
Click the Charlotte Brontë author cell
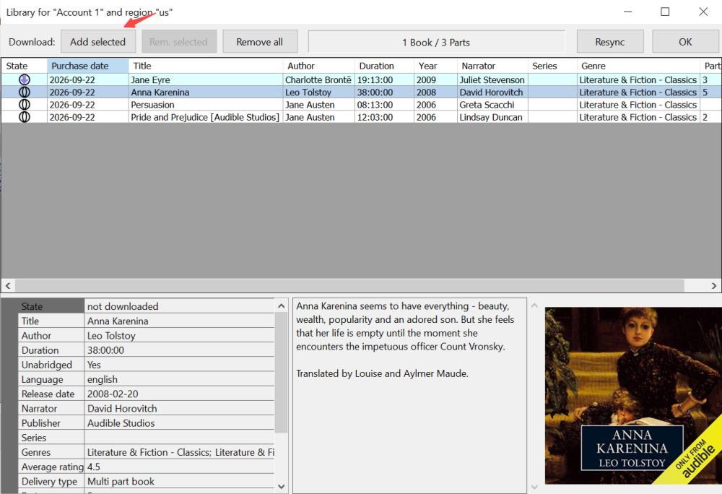pyautogui.click(x=318, y=79)
